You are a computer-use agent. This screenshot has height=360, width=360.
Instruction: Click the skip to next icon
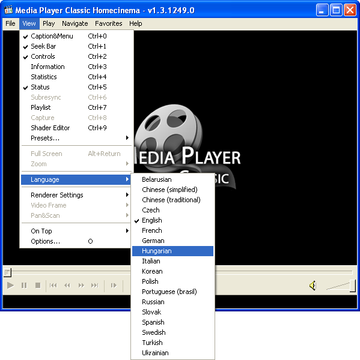(95, 286)
